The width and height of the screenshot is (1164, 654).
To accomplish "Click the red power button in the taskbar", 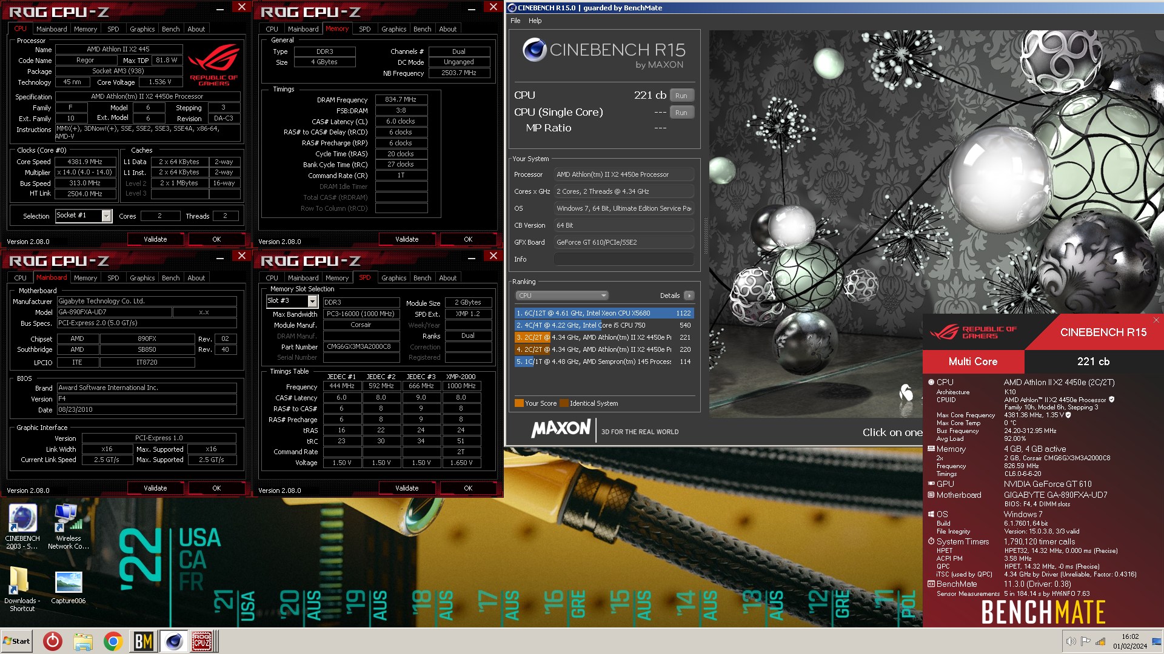I will coord(53,641).
